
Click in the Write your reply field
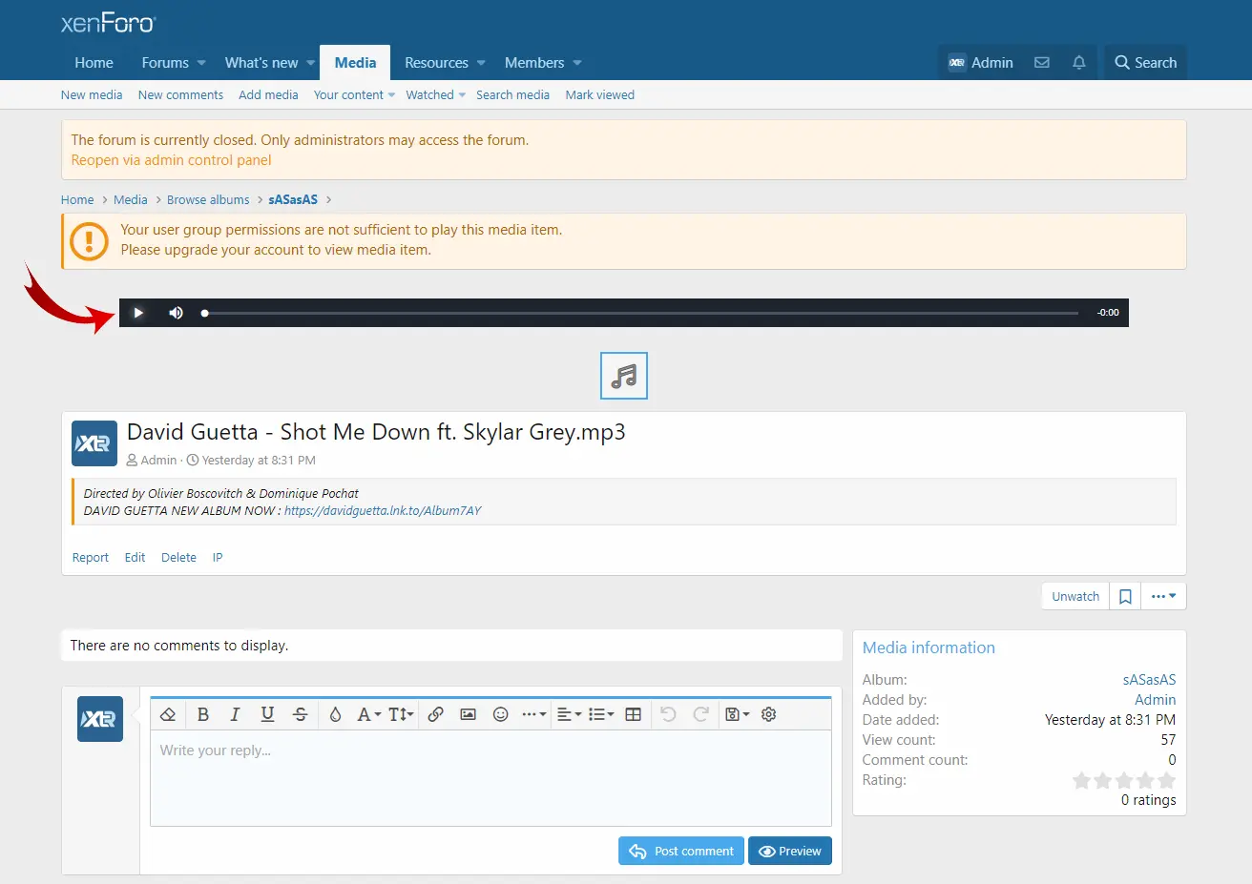490,778
